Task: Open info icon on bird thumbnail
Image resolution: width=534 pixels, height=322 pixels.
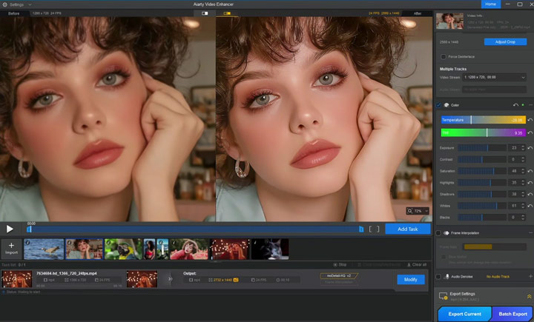Action: [x=27, y=243]
